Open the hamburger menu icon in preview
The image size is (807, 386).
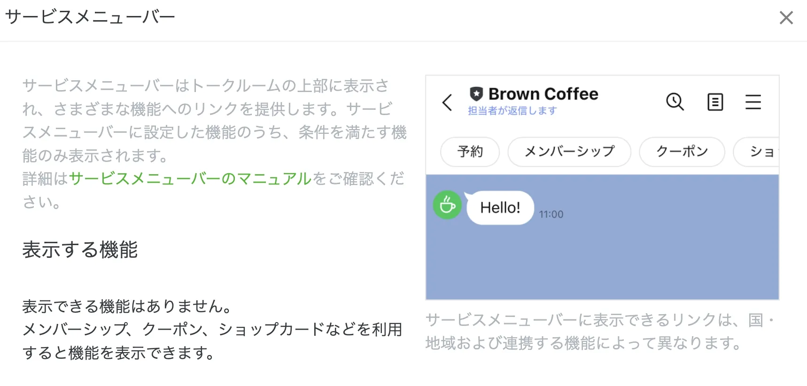[x=753, y=102]
